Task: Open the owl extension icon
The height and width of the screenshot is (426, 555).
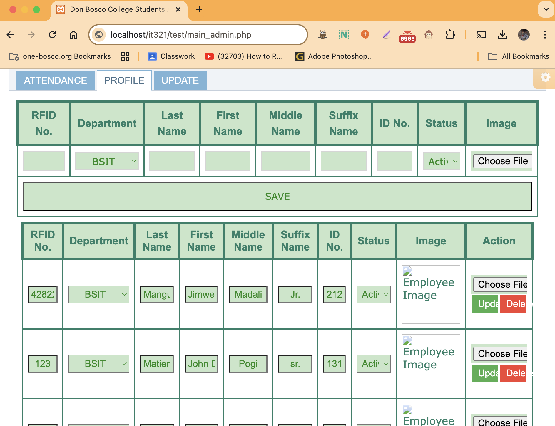Action: tap(323, 35)
